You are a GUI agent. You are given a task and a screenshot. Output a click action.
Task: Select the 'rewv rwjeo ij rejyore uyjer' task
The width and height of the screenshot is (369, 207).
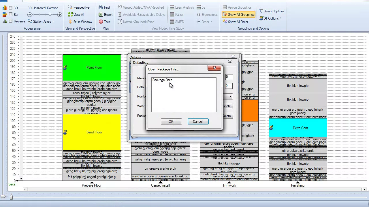[92, 93]
